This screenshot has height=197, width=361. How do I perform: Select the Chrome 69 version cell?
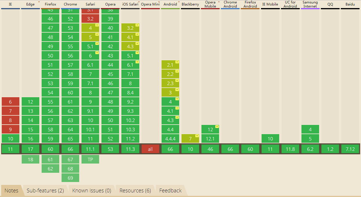pyautogui.click(x=71, y=178)
